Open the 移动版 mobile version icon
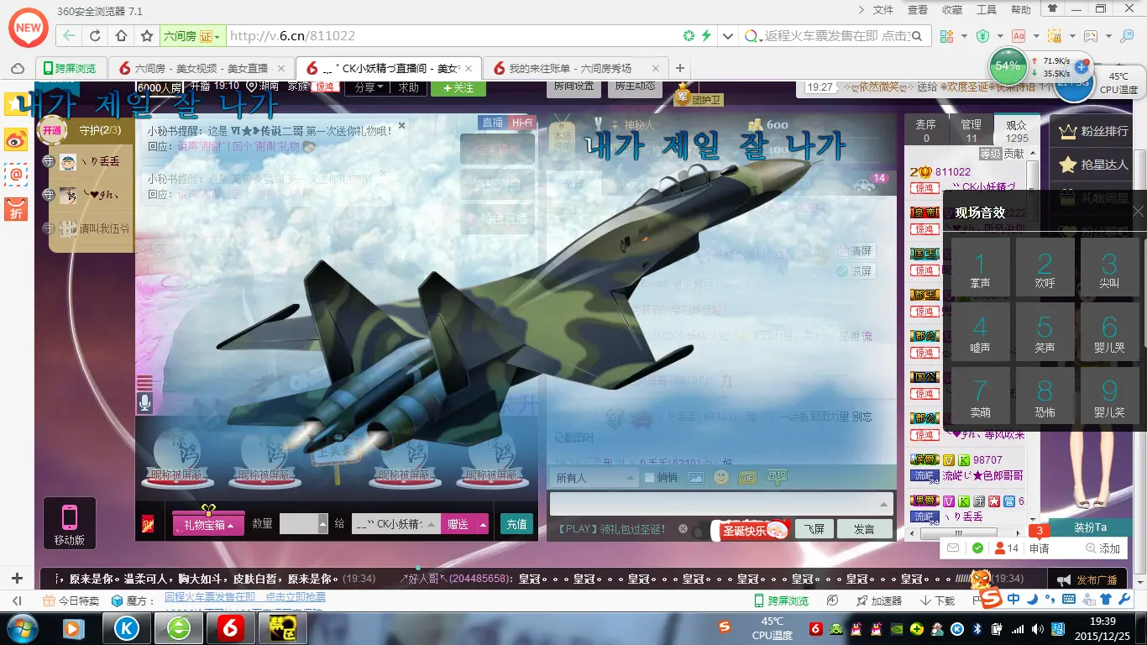The height and width of the screenshot is (645, 1147). (70, 523)
